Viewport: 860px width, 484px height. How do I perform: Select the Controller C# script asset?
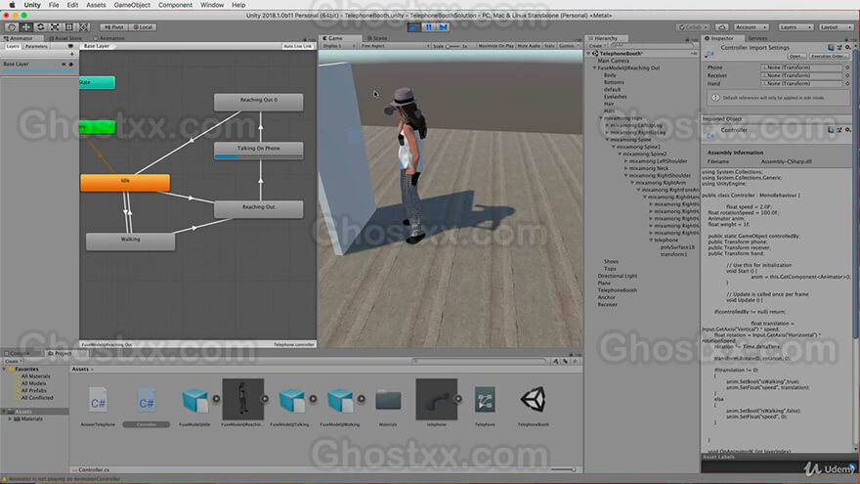pos(147,405)
